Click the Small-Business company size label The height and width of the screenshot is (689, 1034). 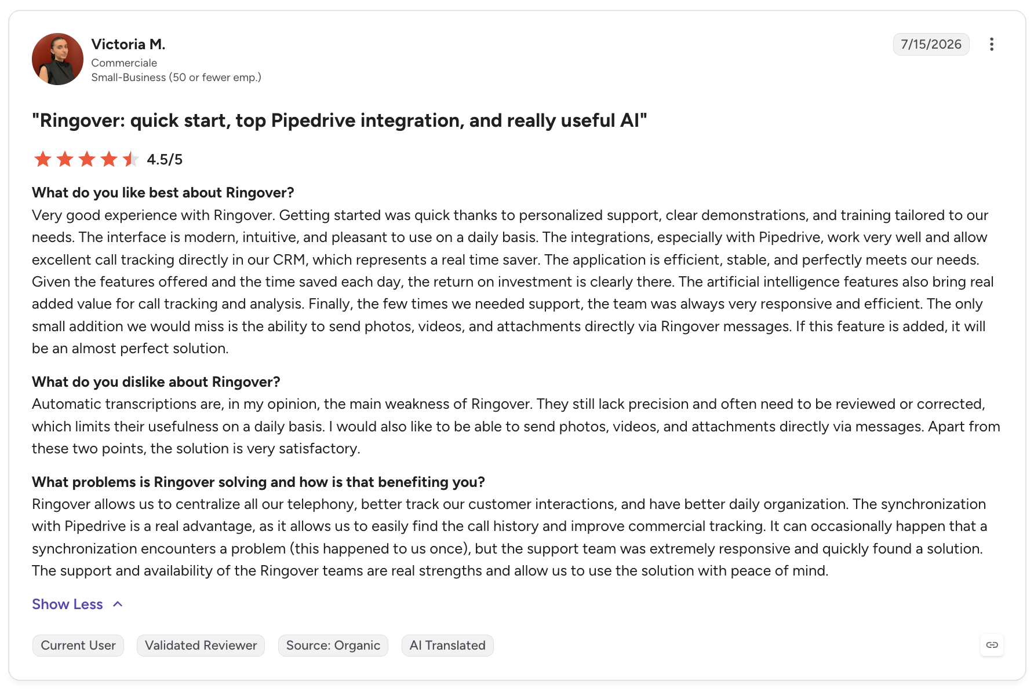[176, 78]
